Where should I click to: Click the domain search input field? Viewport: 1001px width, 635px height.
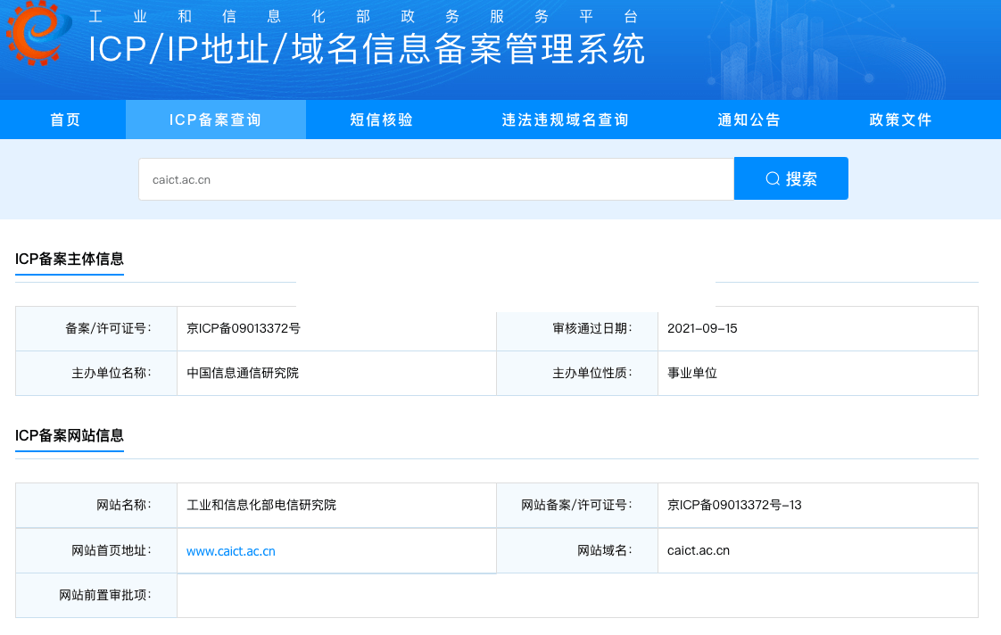tap(435, 179)
